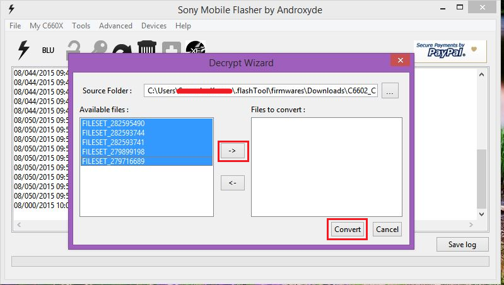
Task: Select FILESET_279716689 in available files
Action: [x=146, y=161]
